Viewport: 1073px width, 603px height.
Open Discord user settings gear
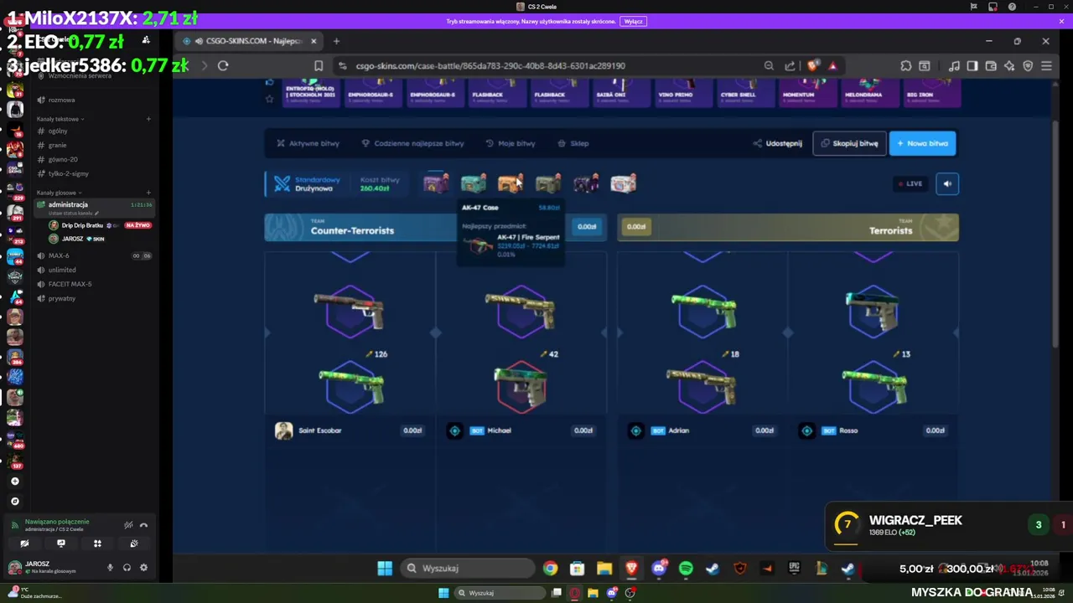point(143,567)
